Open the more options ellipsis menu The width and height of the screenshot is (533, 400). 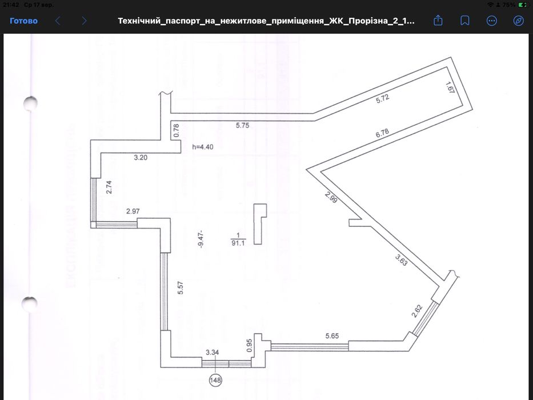[x=491, y=21]
